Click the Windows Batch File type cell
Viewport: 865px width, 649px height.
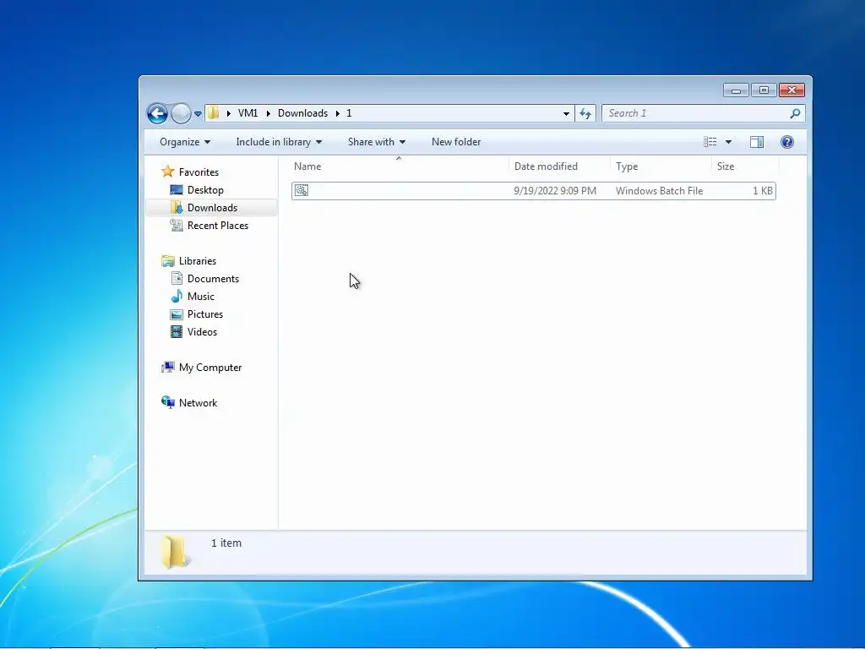[x=659, y=191]
